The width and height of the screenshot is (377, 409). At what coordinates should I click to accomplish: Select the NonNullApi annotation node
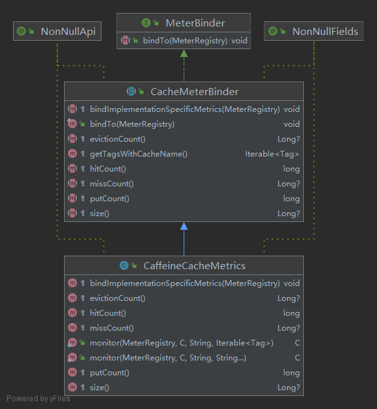point(57,31)
